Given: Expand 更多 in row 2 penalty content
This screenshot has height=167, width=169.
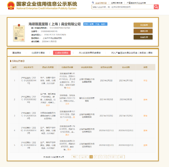Looking at the screenshot, I should point(67,104).
